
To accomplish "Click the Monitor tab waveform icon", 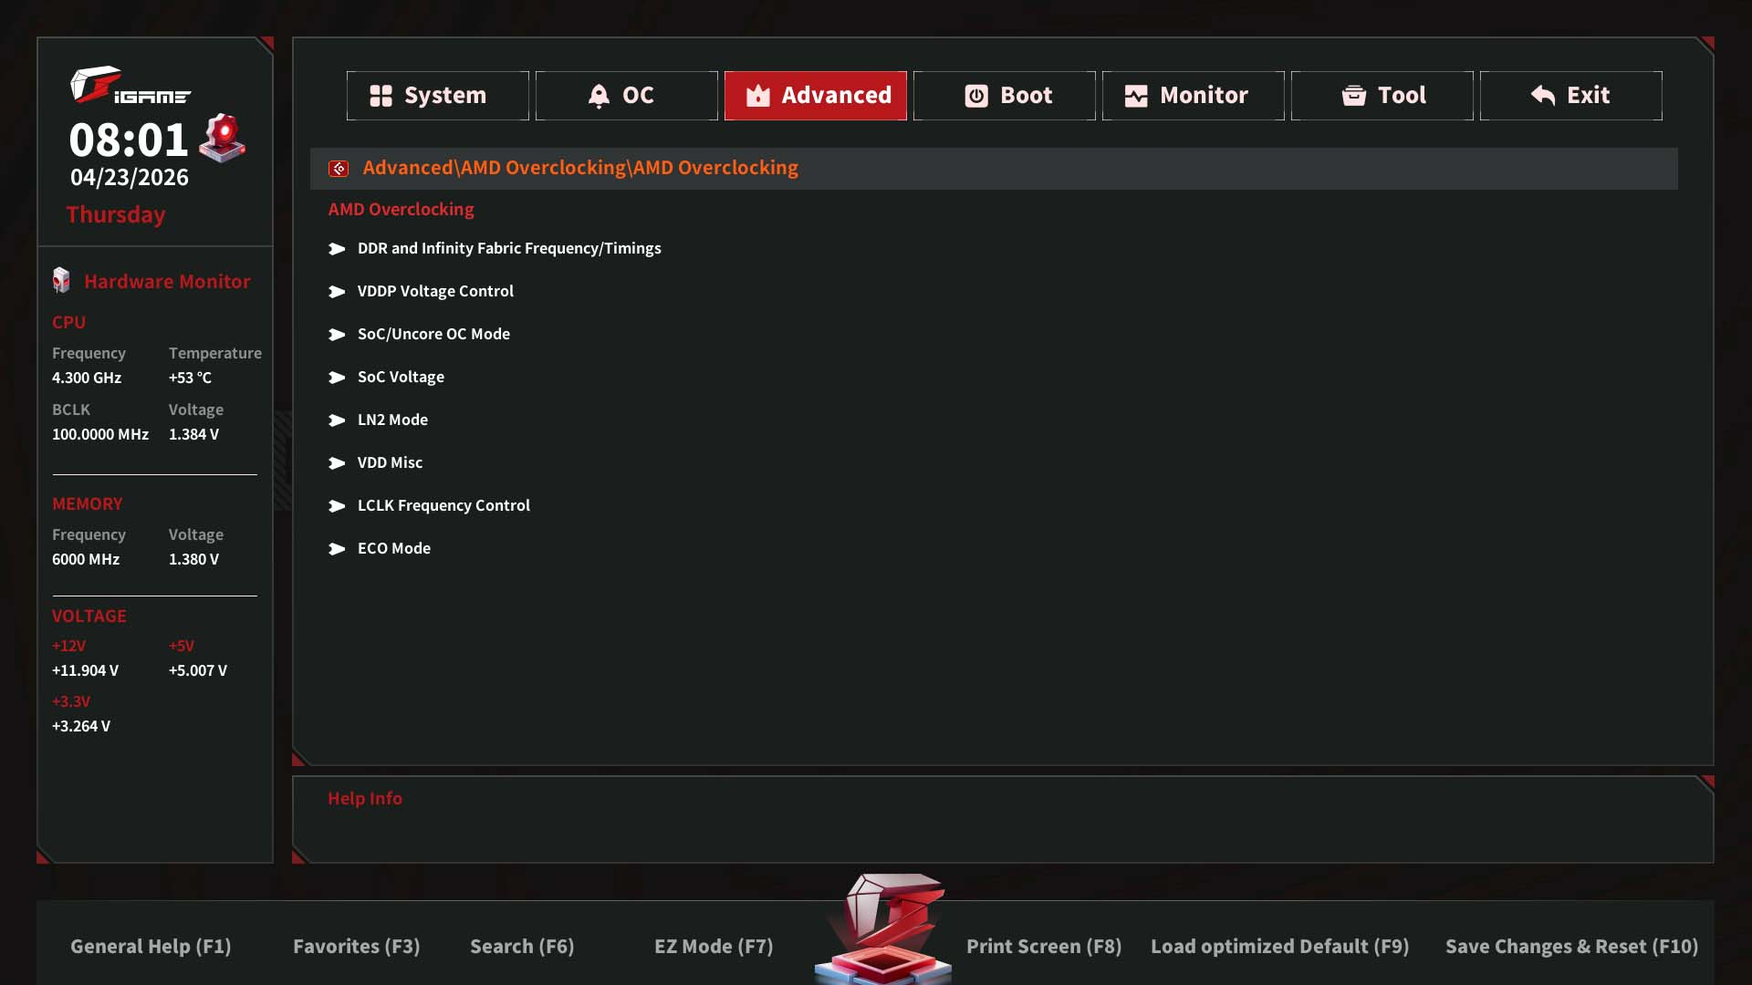I will click(1136, 96).
